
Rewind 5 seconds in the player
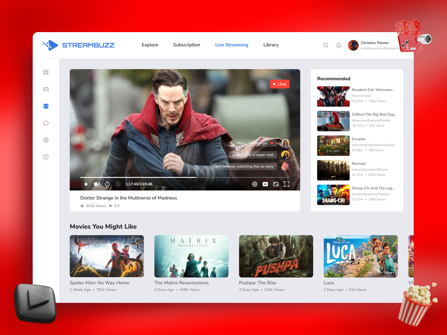click(x=107, y=184)
